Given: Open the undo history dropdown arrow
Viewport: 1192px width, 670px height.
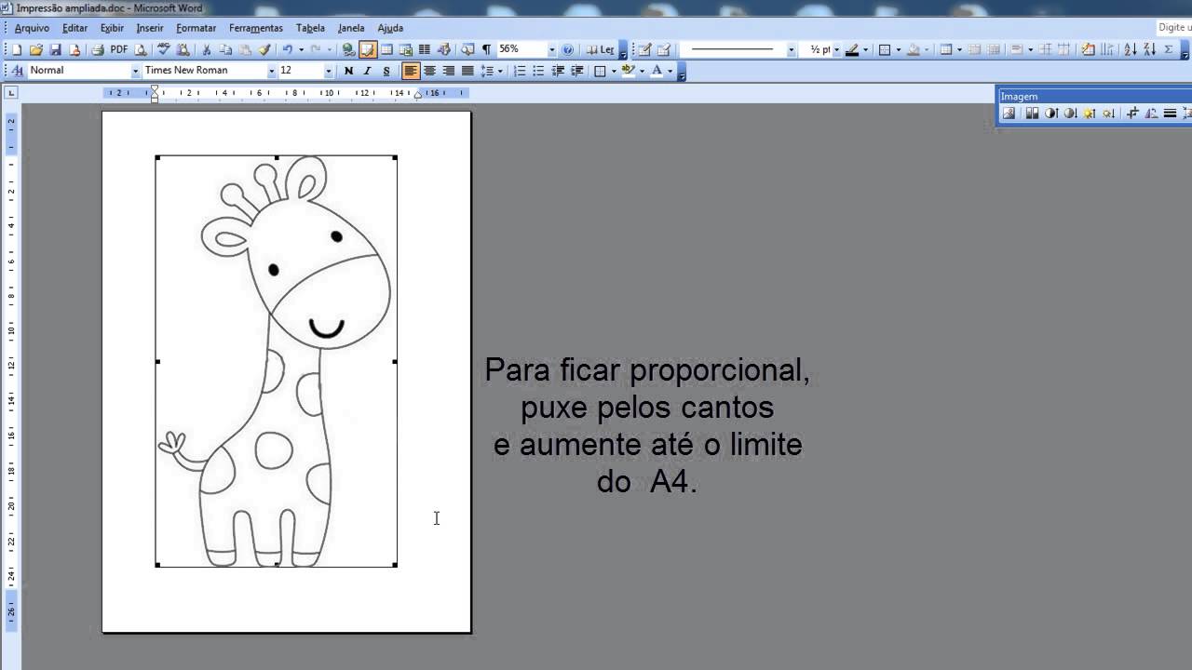Looking at the screenshot, I should coord(301,49).
